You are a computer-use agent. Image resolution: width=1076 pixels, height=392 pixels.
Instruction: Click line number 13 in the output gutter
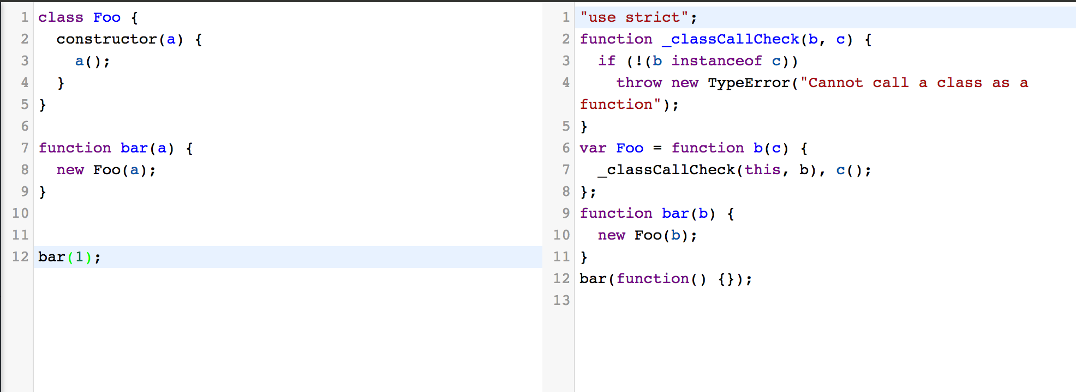click(561, 301)
